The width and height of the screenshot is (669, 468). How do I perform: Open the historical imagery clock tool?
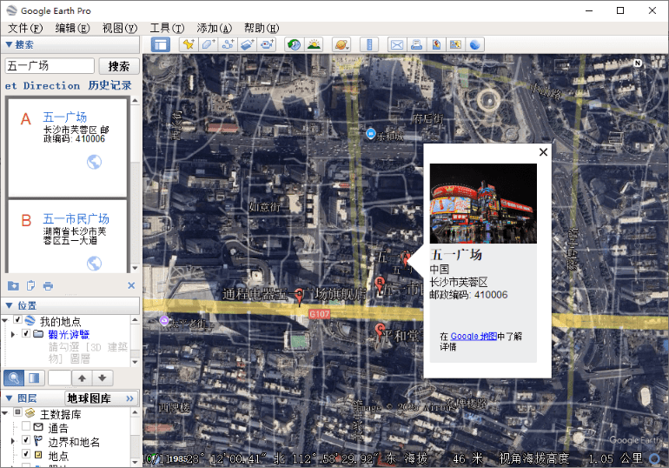(294, 44)
